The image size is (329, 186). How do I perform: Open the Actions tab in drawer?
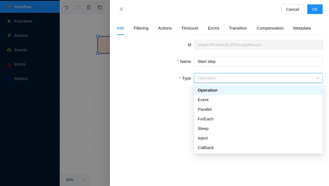(165, 28)
